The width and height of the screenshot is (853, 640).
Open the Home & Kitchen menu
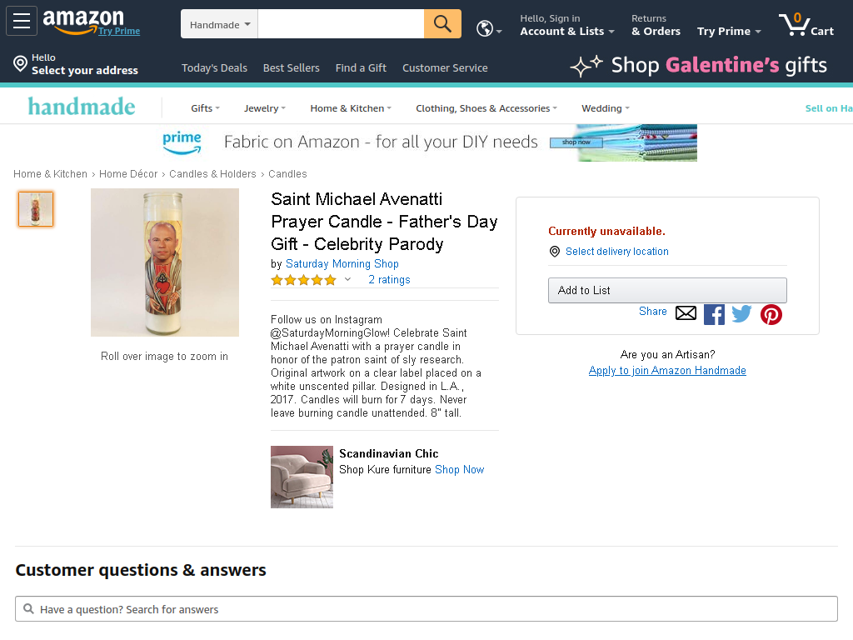coord(351,108)
